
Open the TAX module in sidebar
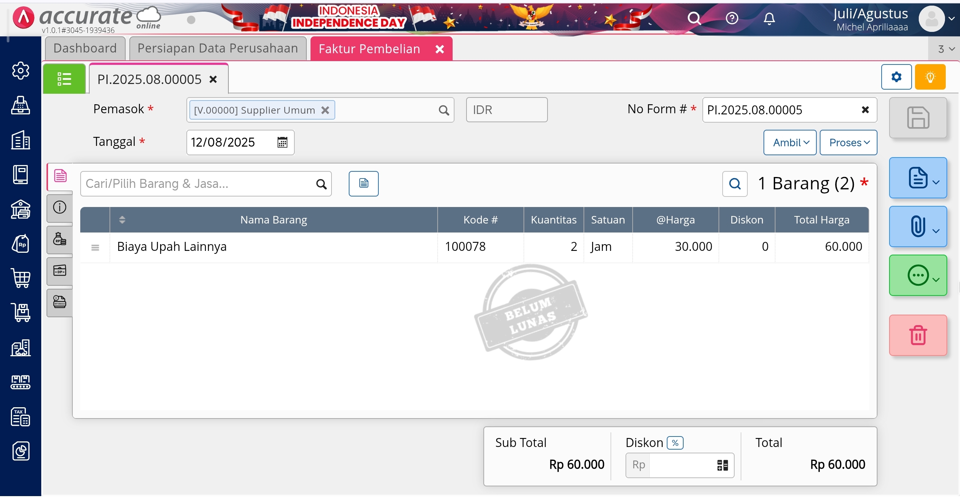point(21,417)
